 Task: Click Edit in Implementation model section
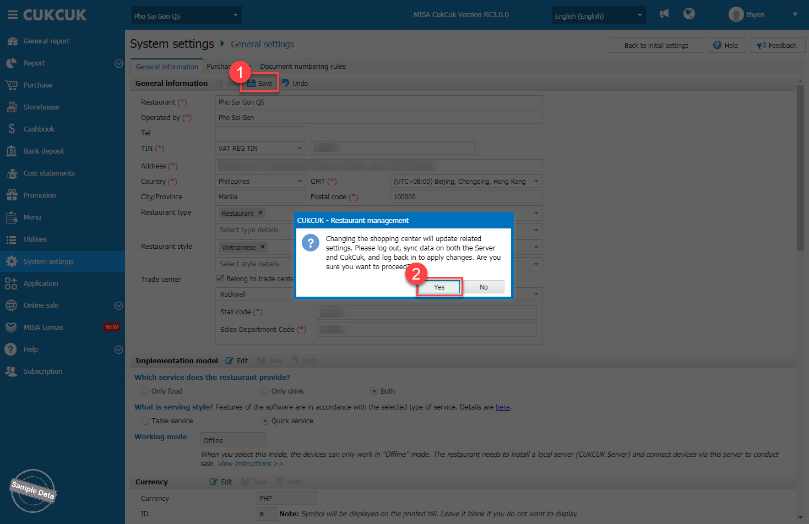coord(237,361)
